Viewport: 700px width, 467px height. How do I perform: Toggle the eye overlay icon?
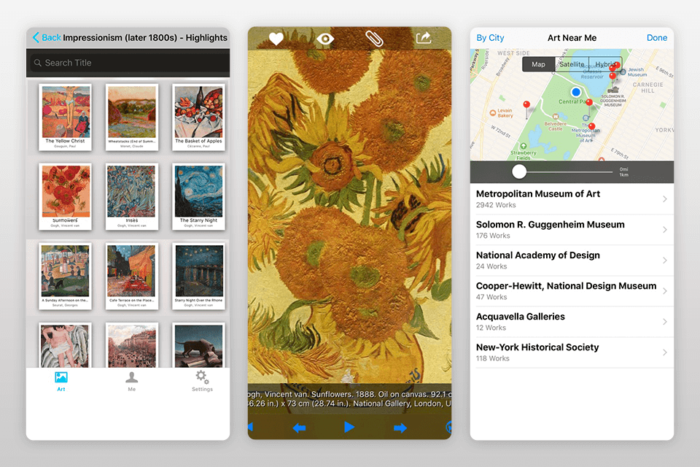click(x=325, y=38)
